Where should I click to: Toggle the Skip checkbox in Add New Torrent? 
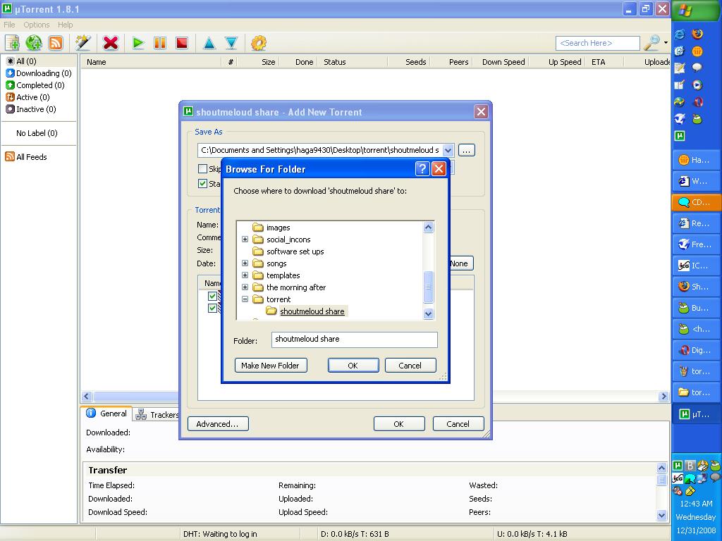(202, 169)
